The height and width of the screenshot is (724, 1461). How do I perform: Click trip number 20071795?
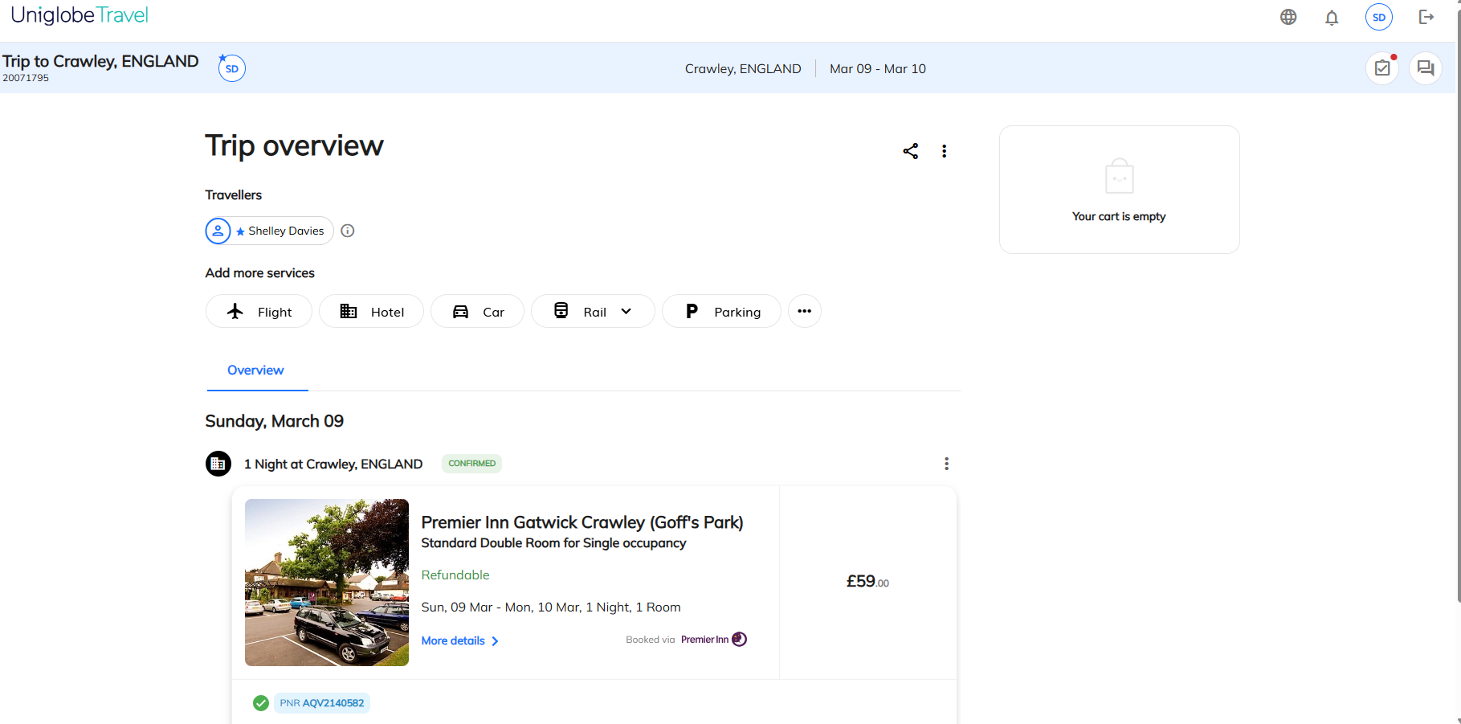click(26, 78)
